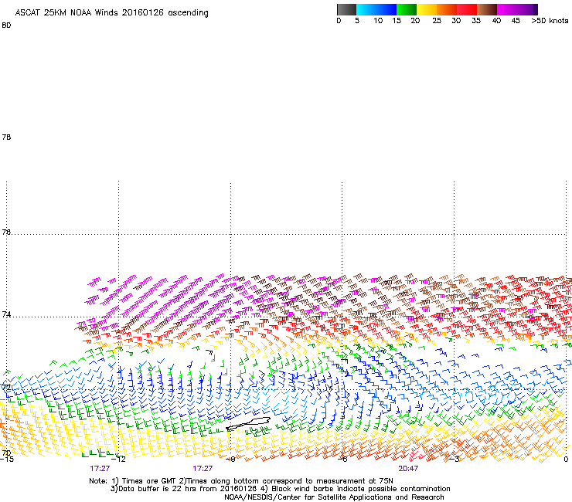Click the second 17:27 pass time label
This screenshot has height=502, width=572.
203,469
